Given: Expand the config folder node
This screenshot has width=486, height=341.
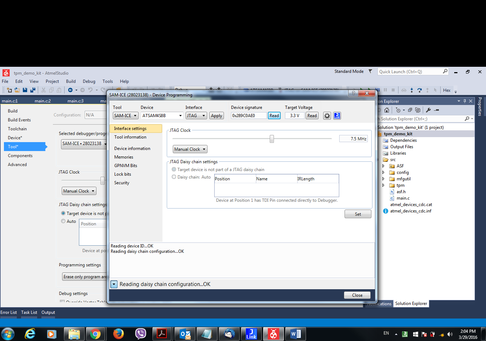Looking at the screenshot, I should [x=384, y=172].
